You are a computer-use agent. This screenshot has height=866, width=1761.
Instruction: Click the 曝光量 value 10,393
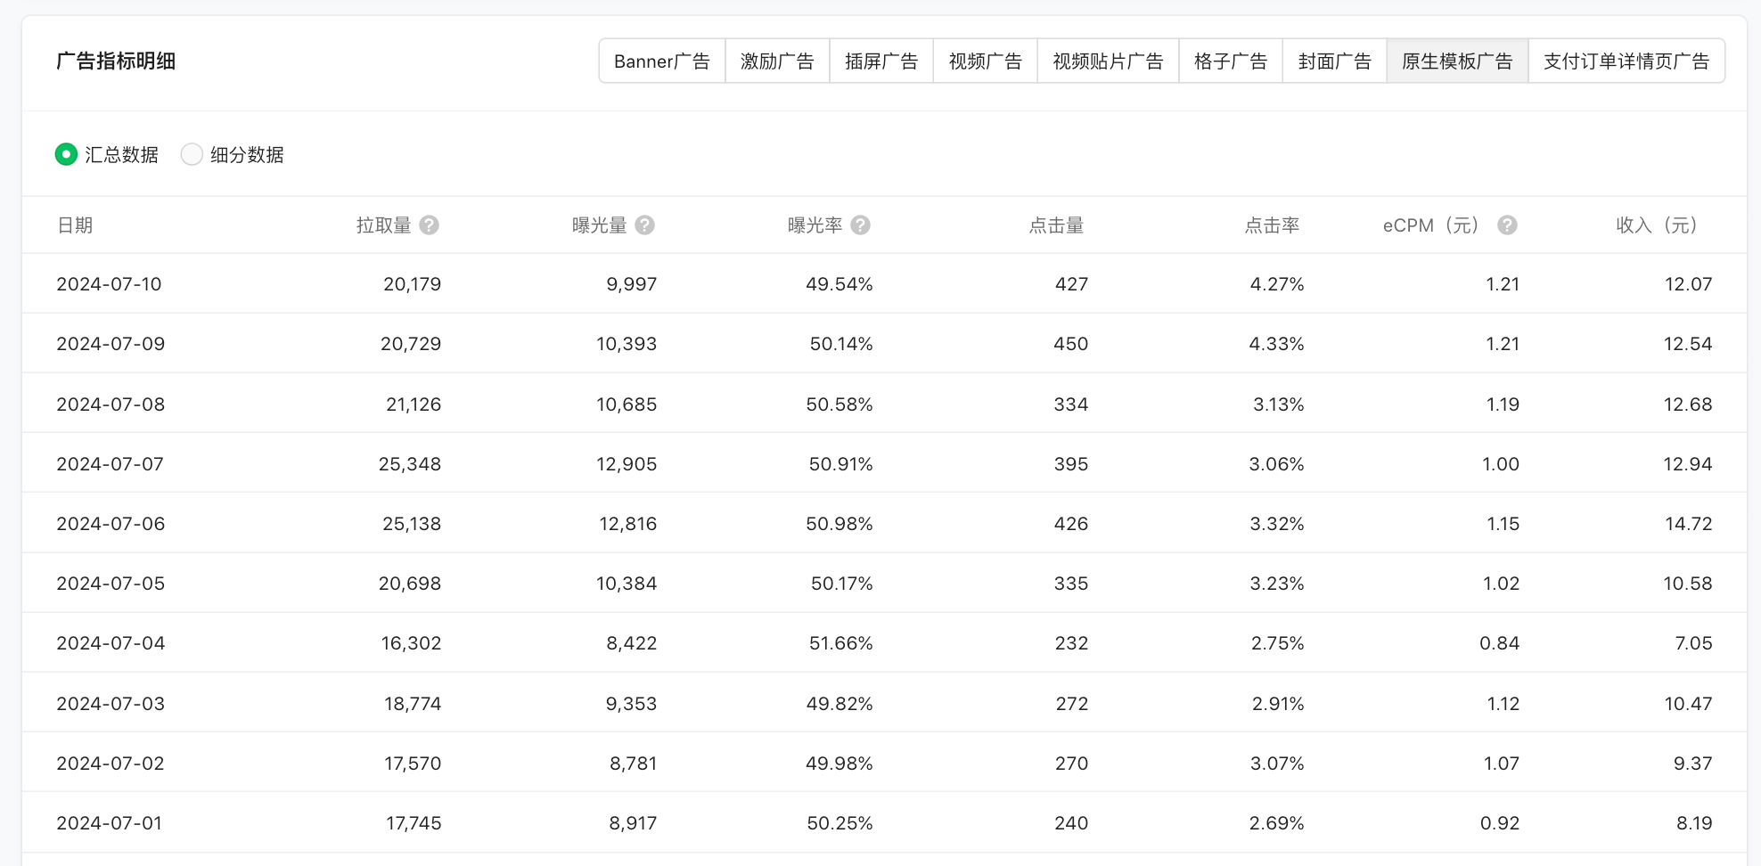[627, 344]
